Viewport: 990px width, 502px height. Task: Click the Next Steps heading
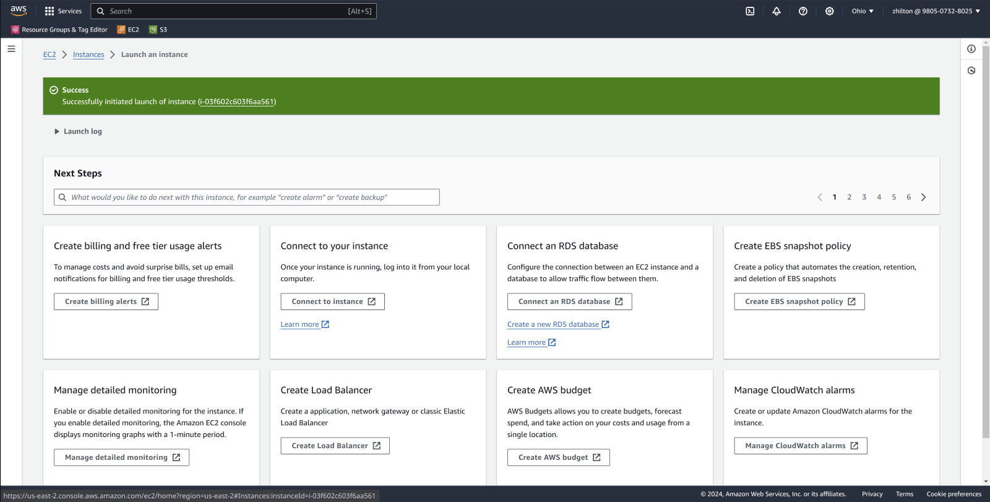(x=78, y=173)
